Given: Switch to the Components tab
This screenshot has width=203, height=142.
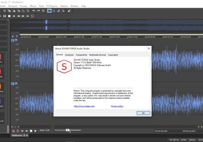Looking at the screenshot, I should [82, 55].
